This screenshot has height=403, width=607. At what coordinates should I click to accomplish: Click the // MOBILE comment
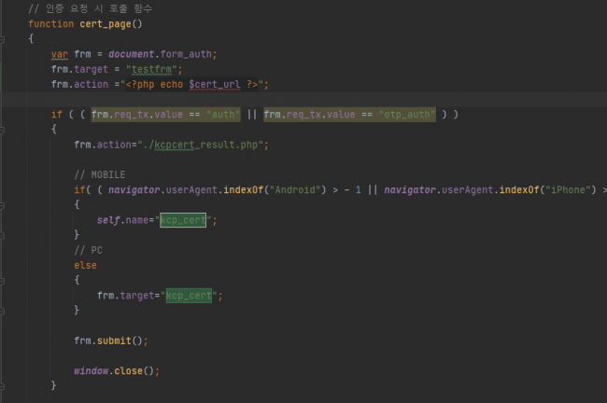[100, 174]
